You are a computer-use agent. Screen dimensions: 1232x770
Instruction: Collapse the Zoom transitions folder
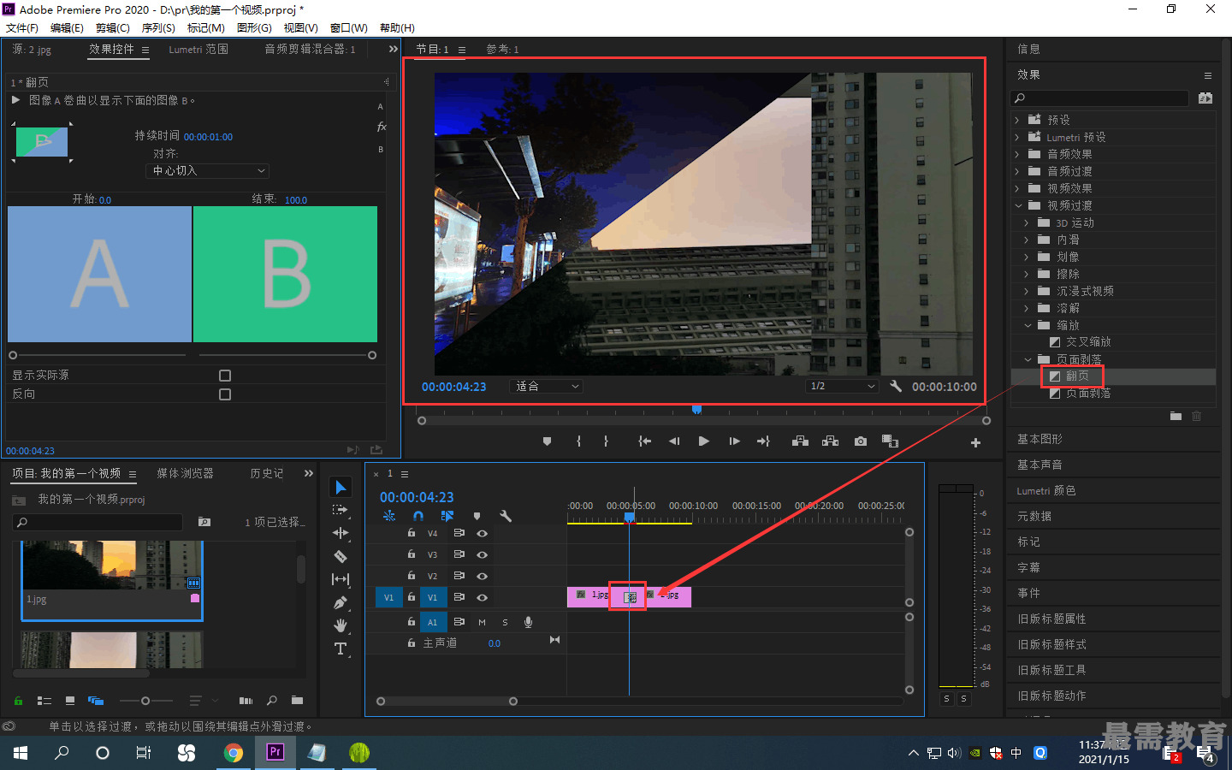pos(1028,325)
